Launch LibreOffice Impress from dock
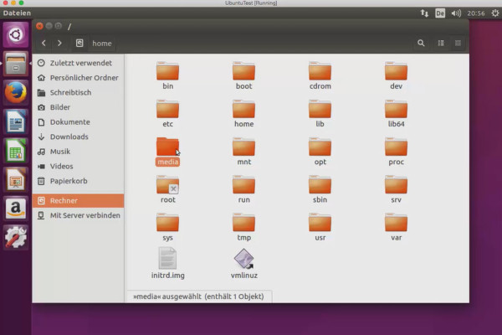The image size is (502, 335). tap(16, 179)
